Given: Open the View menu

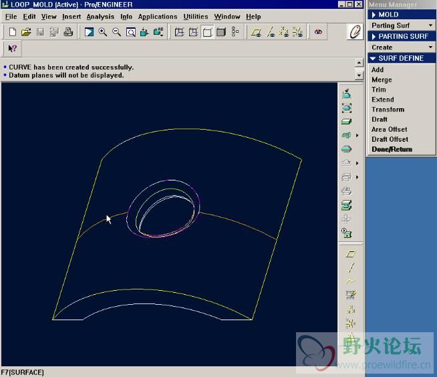Looking at the screenshot, I should point(49,17).
